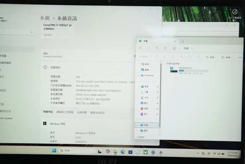Open the See more (...) menu in Explorer
Image resolution: width=245 pixels, height=164 pixels.
point(240,58)
